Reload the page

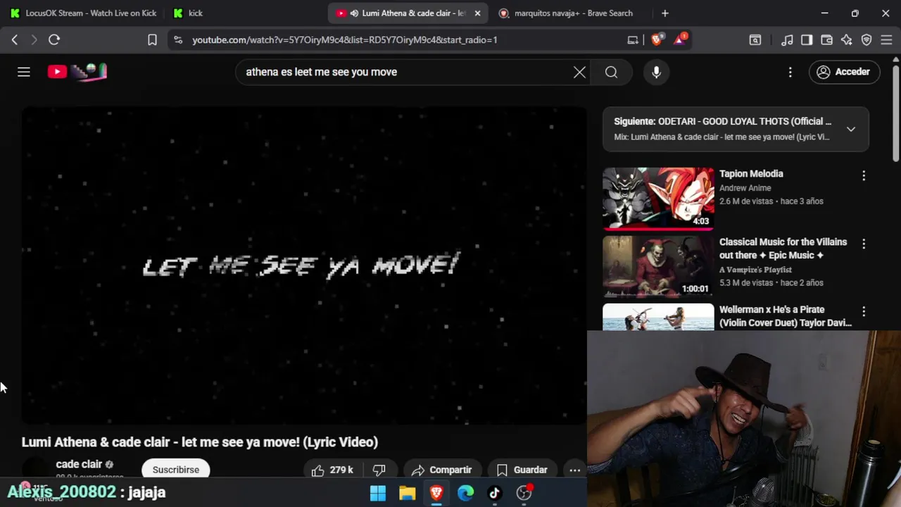(x=54, y=40)
